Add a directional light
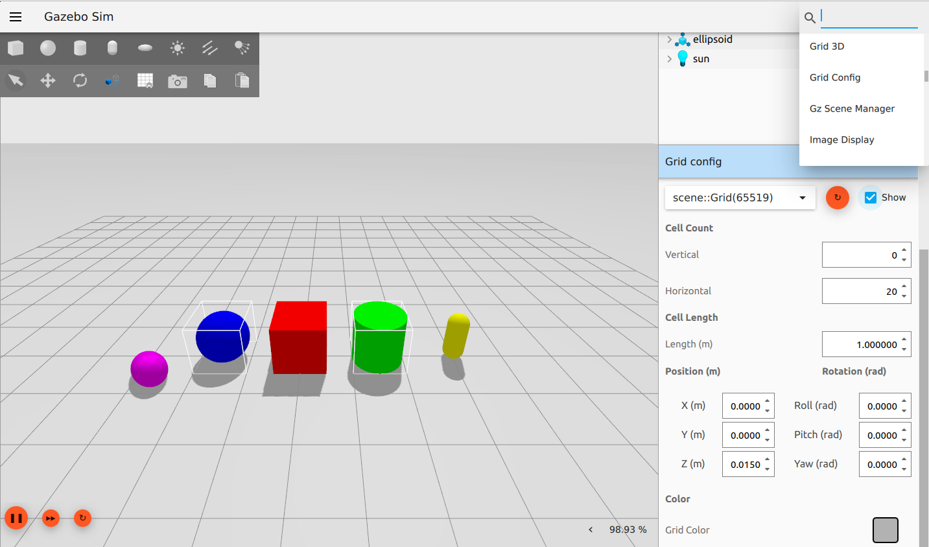This screenshot has height=547, width=929. point(209,48)
